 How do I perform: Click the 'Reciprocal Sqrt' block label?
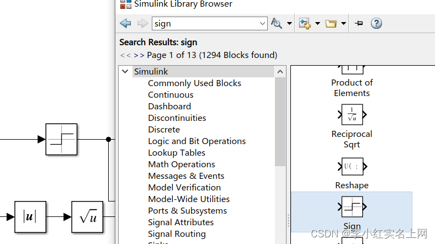(x=352, y=139)
